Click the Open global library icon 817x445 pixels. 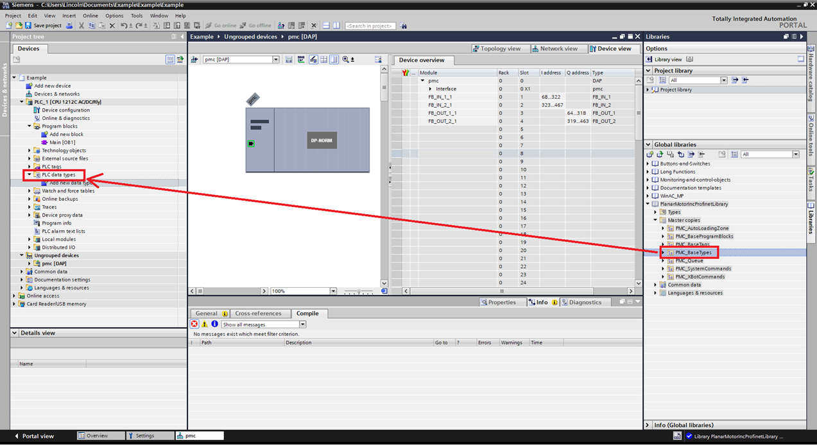[660, 154]
